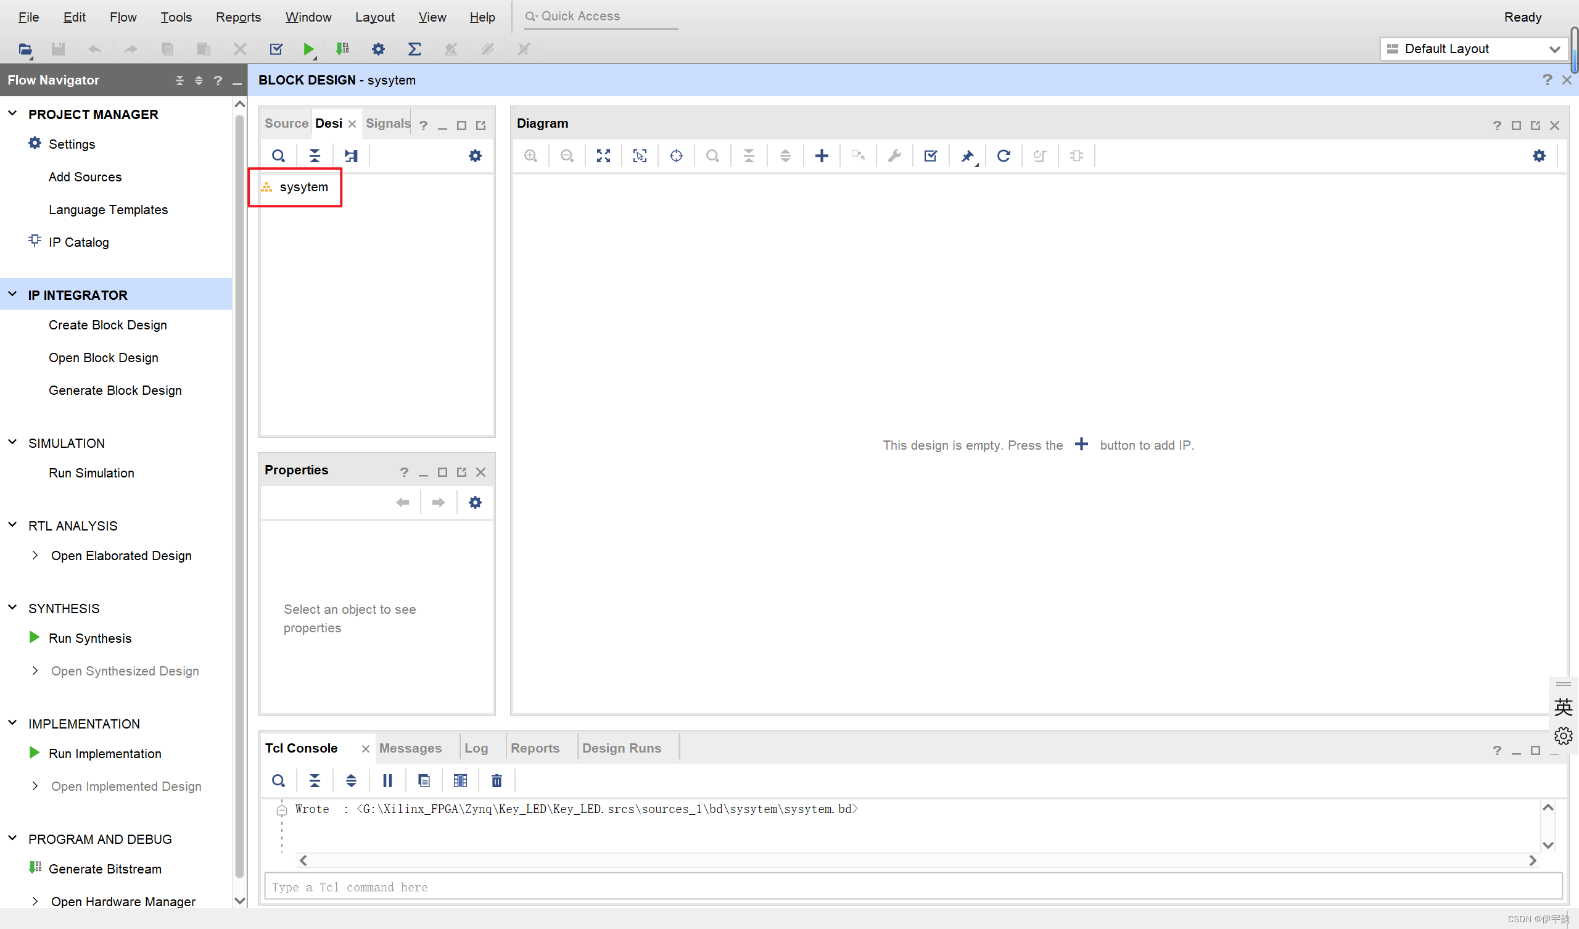This screenshot has height=929, width=1579.
Task: Click the Tcl command input field
Action: click(912, 887)
